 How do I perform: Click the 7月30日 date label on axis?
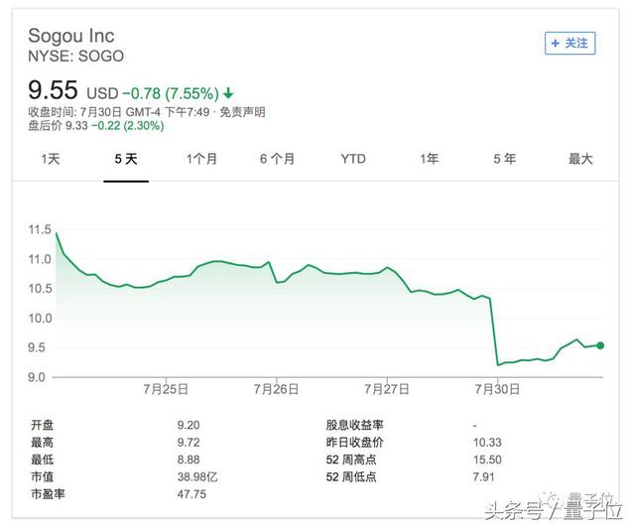click(x=500, y=389)
